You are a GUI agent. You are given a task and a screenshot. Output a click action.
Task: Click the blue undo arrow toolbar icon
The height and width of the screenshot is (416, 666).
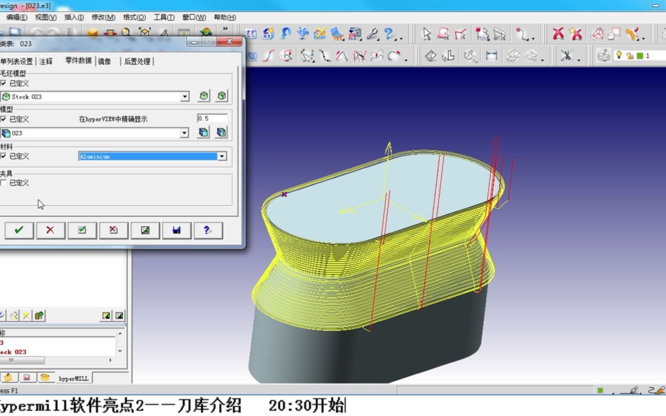pyautogui.click(x=286, y=34)
